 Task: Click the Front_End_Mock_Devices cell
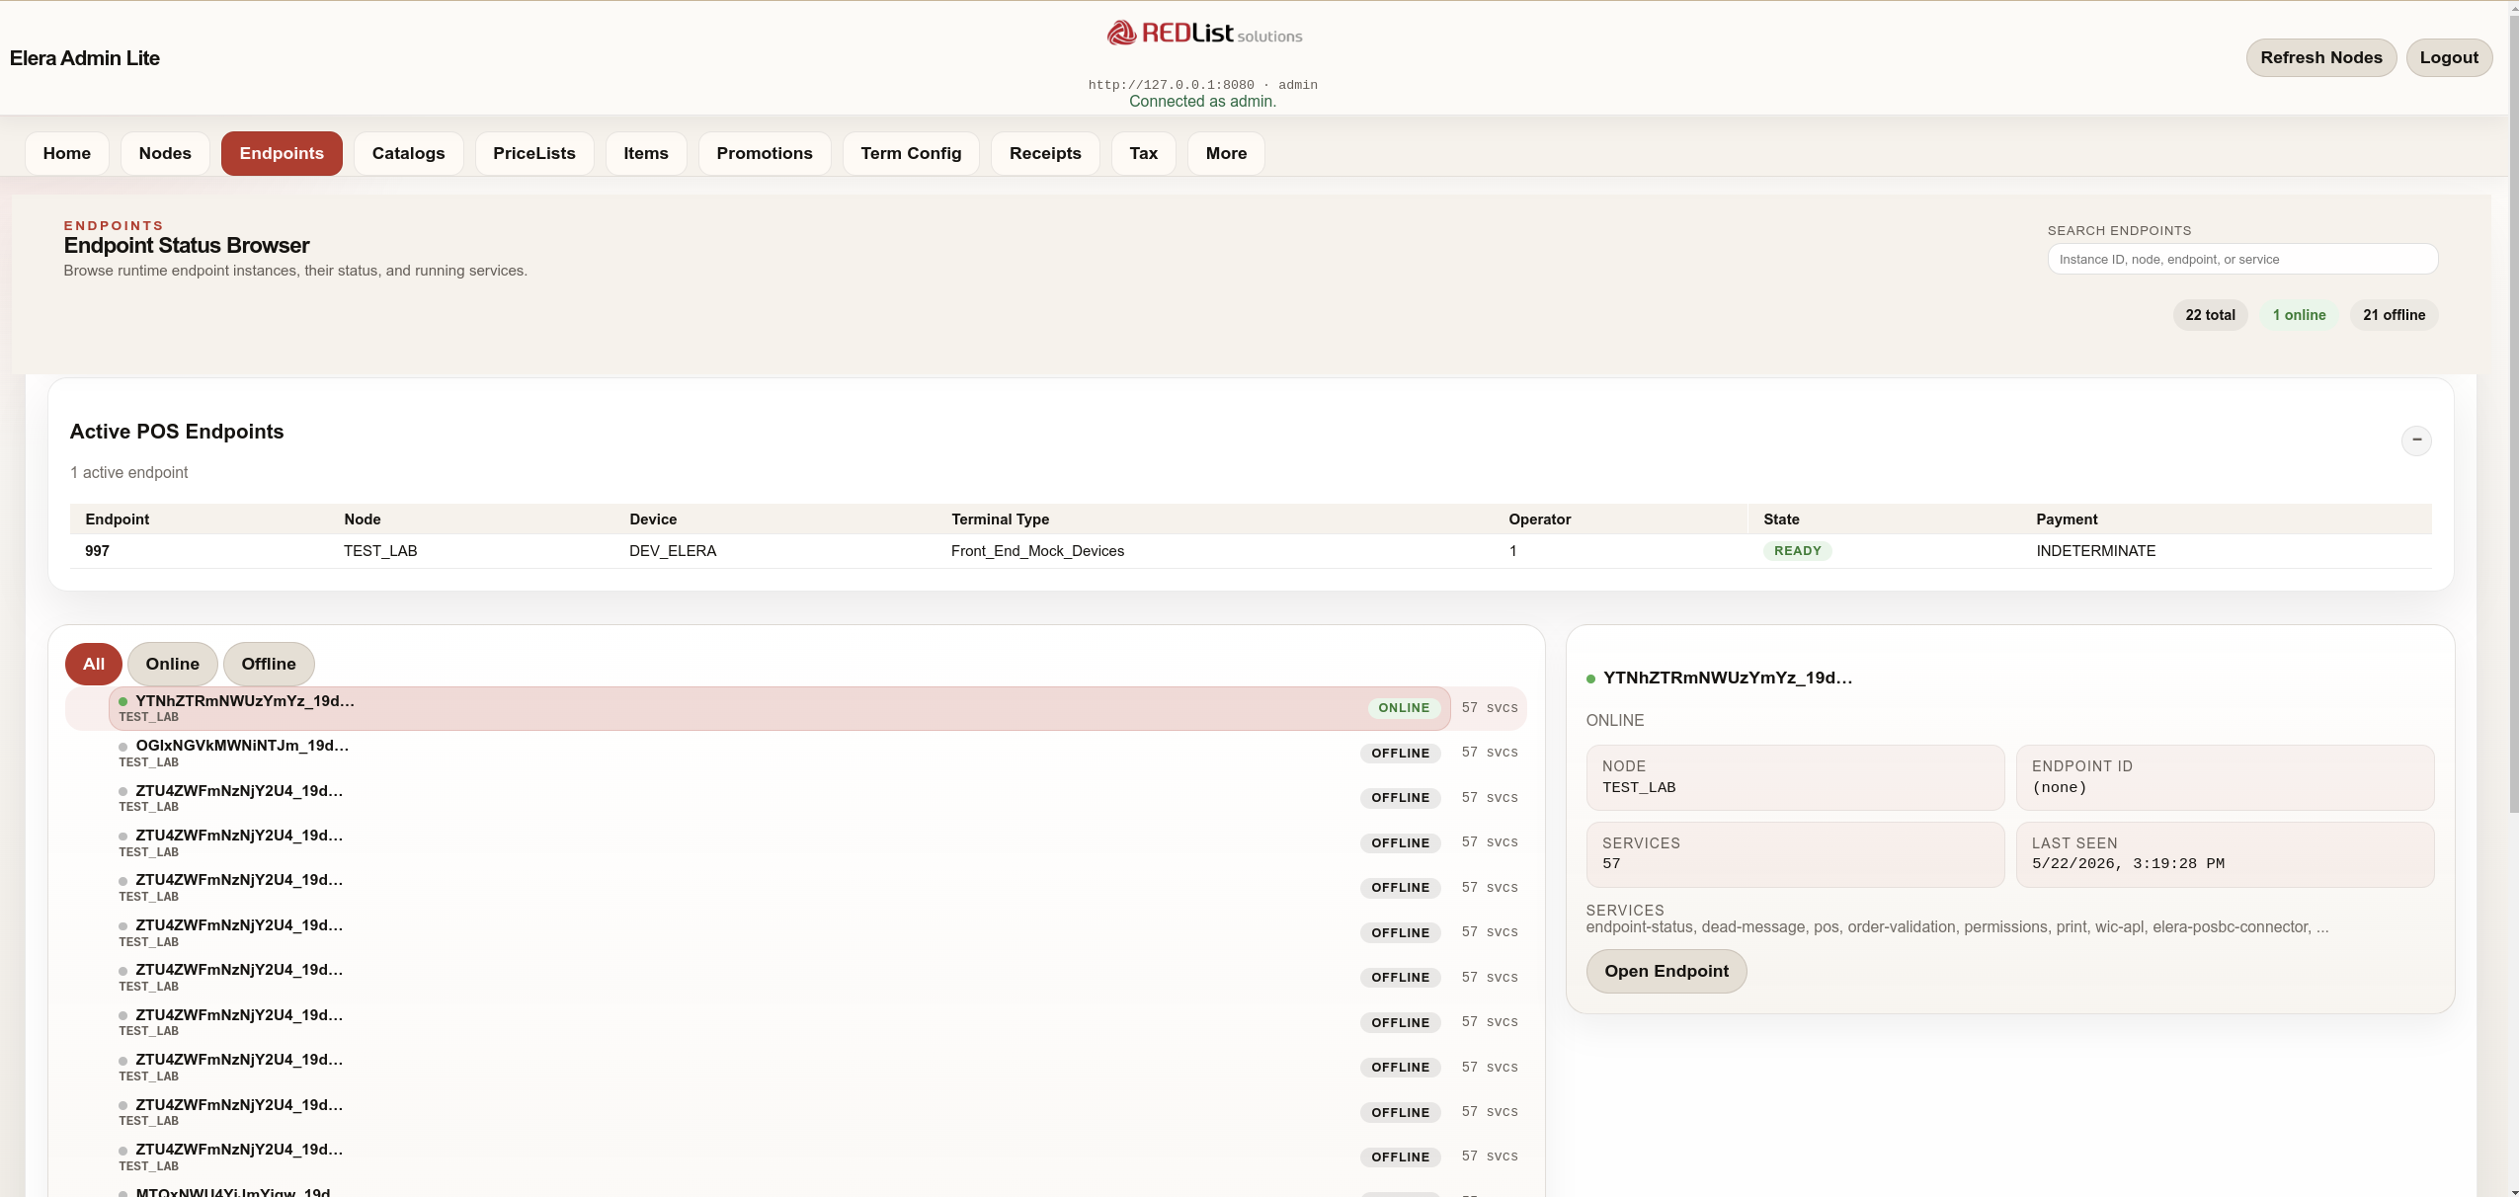[x=1037, y=551]
